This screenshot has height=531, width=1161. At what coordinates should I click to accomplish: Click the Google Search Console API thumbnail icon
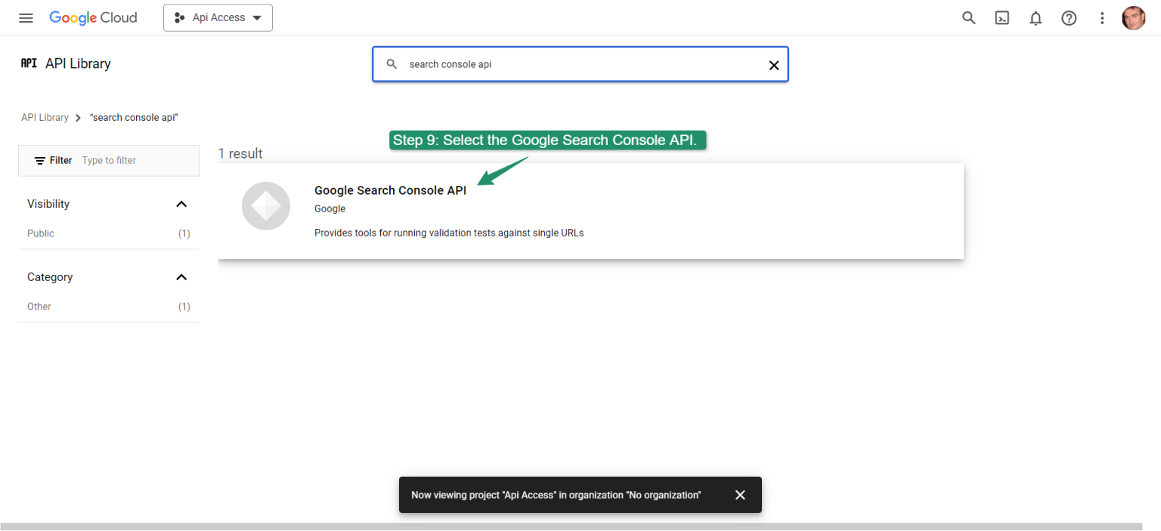coord(265,205)
